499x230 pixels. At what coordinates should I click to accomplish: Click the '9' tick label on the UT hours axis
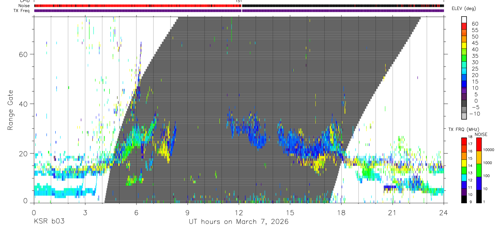[187, 212]
